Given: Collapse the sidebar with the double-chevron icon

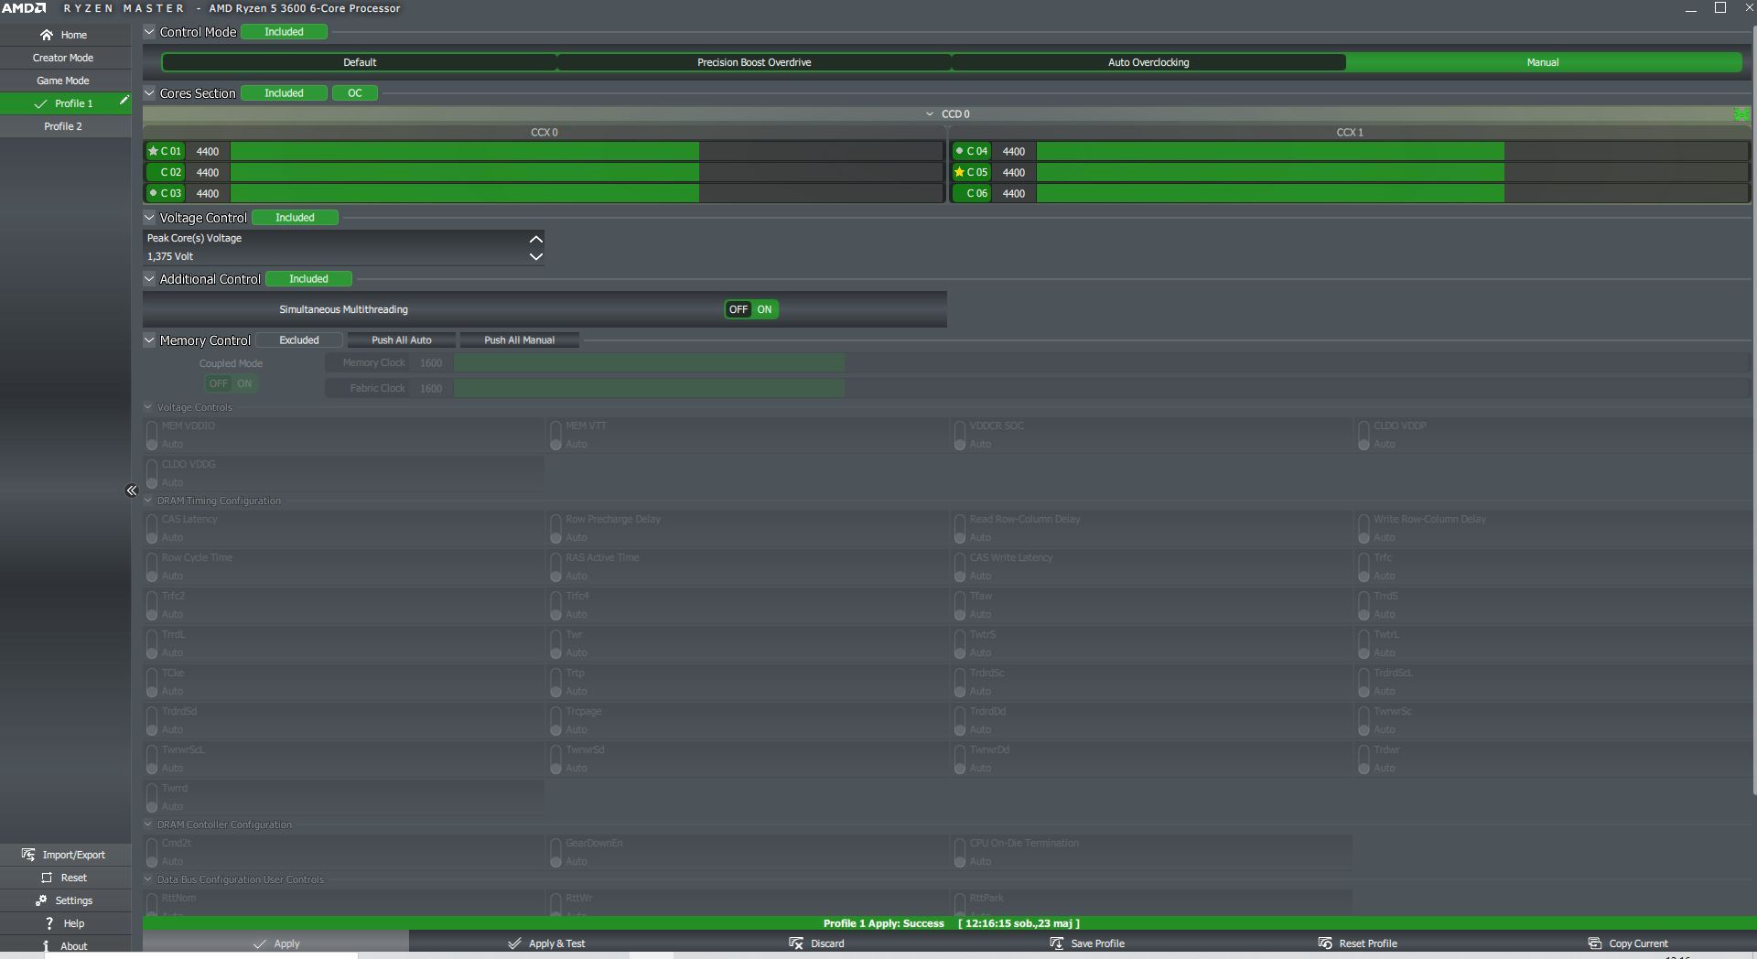Looking at the screenshot, I should (132, 490).
